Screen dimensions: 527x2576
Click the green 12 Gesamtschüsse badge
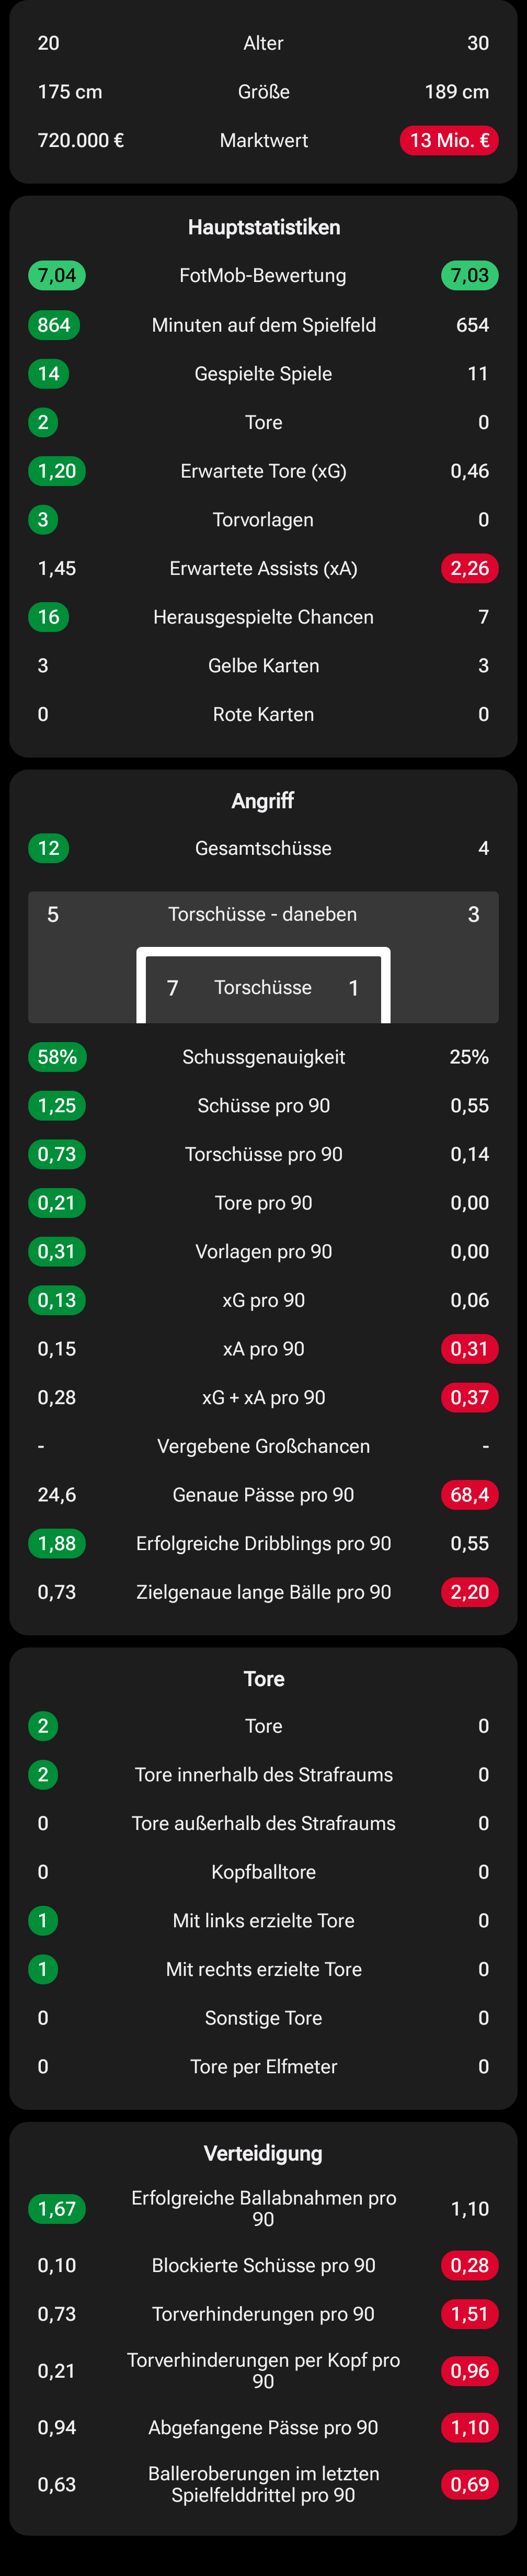[x=49, y=848]
